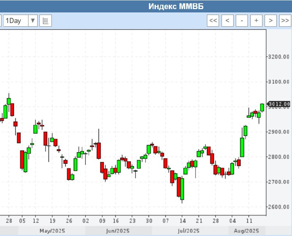Screen dimensions: 292x236
Task: Click the 3100.00 price axis label
Action: pos(278,81)
